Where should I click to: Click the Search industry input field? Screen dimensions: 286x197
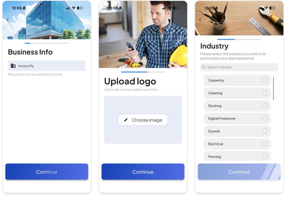point(239,67)
